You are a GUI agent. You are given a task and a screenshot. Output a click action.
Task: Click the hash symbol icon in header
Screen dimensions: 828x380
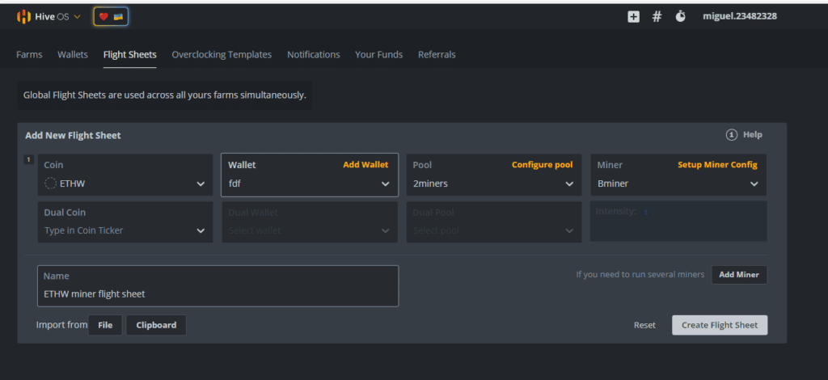tap(657, 17)
